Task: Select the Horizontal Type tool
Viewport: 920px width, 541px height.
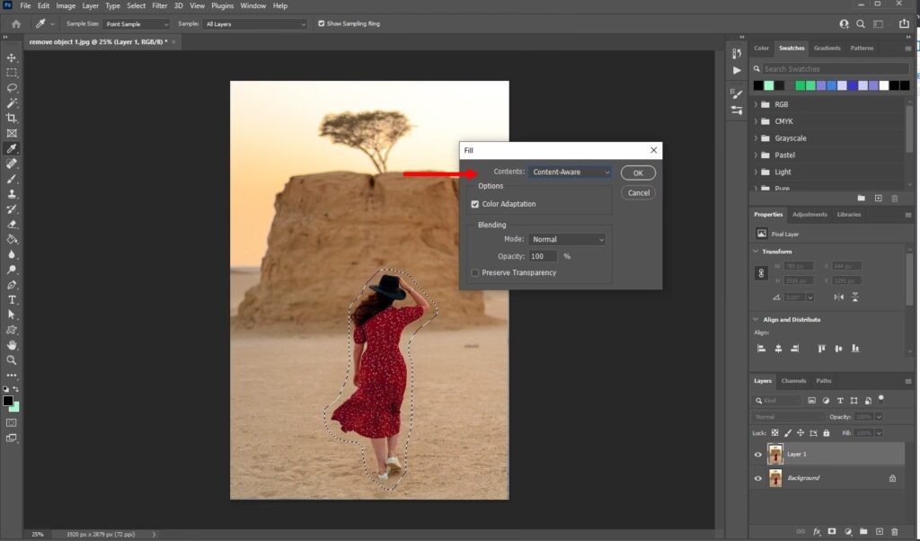Action: click(x=12, y=299)
